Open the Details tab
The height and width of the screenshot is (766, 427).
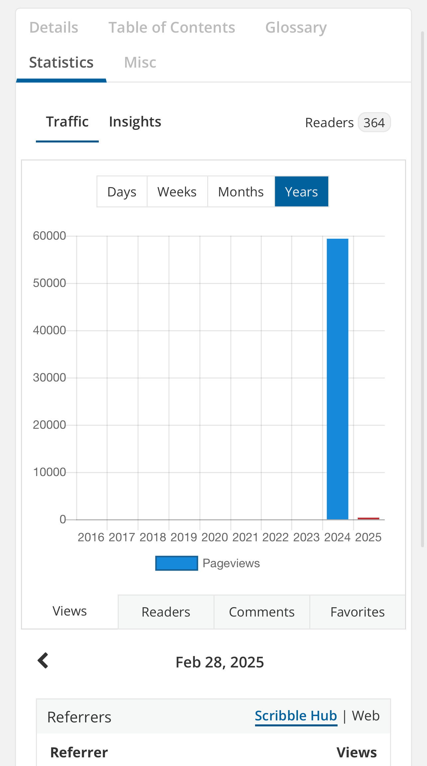54,28
